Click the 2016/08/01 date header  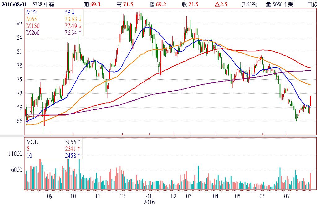[x=13, y=4]
